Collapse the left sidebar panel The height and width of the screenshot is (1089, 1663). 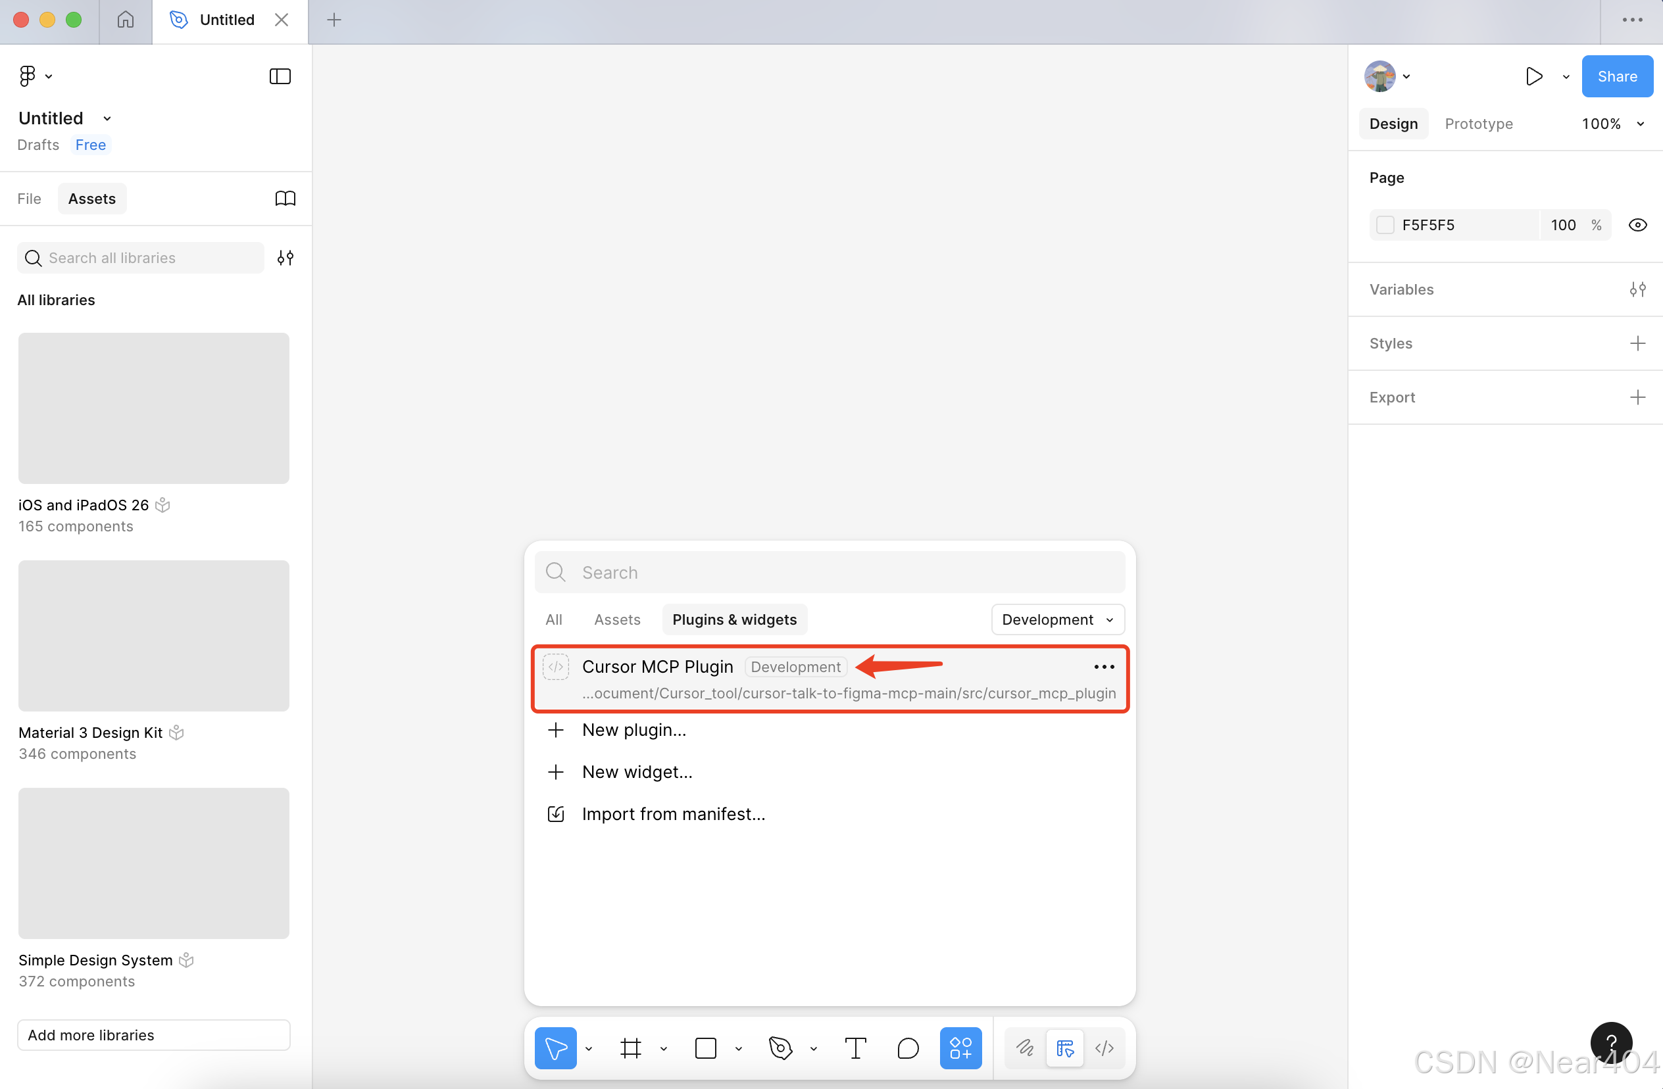coord(280,76)
